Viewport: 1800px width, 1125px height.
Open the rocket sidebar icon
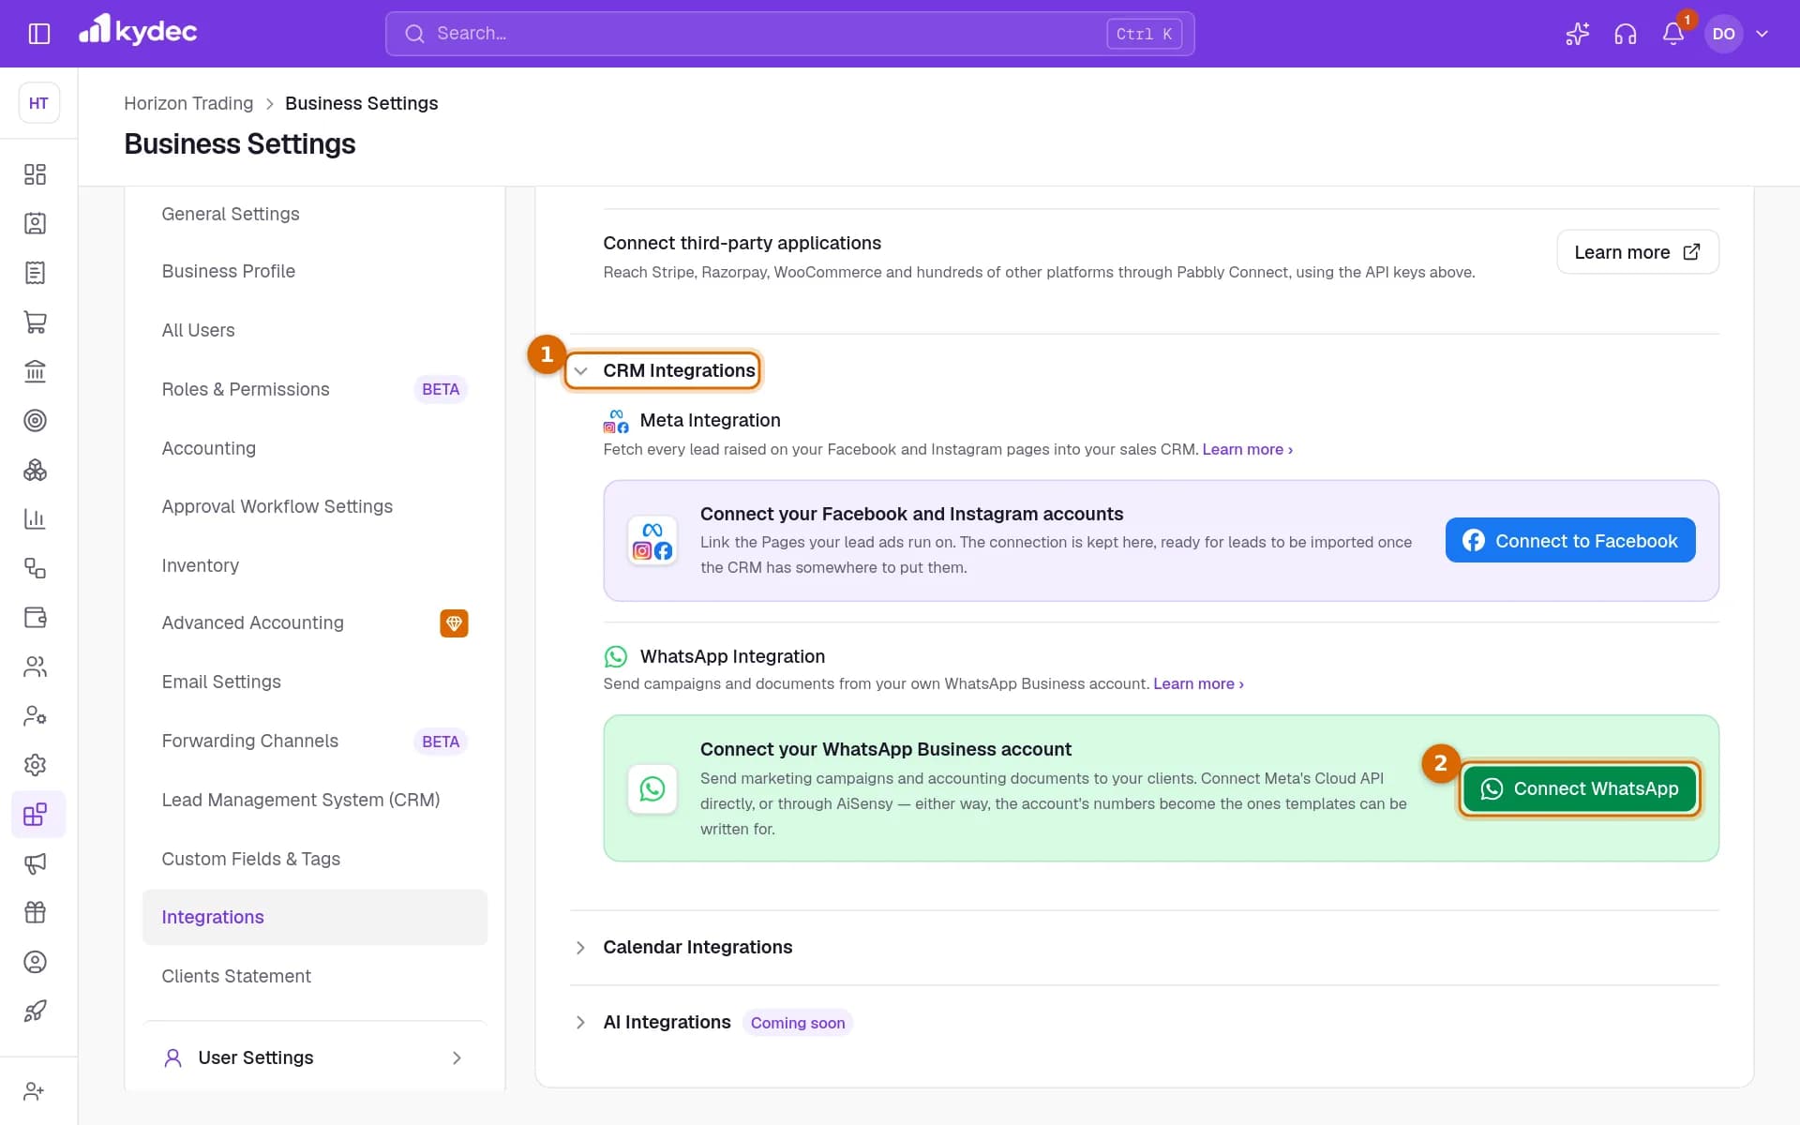click(x=35, y=1011)
